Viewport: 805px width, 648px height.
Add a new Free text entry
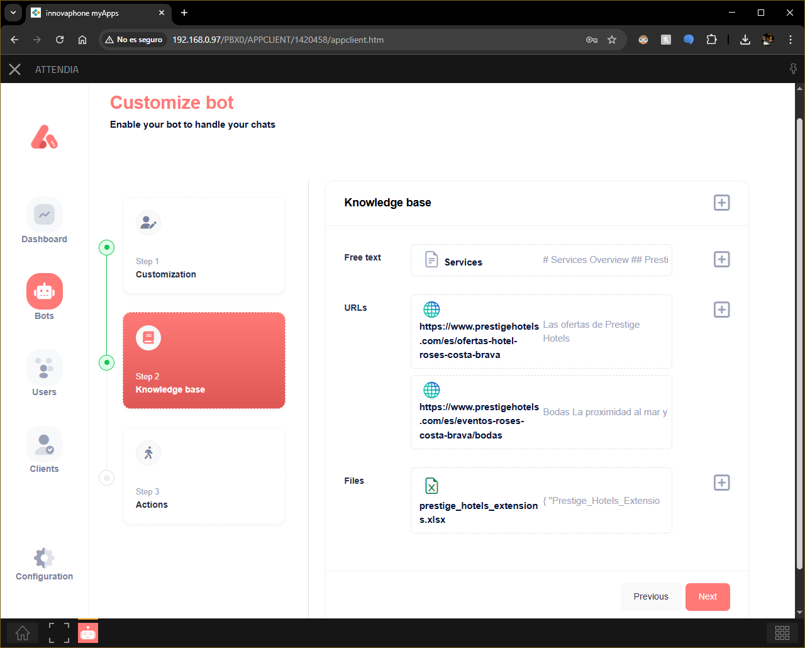721,259
